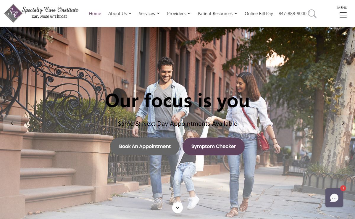
Task: Open the chat bubble widget
Action: 334,198
